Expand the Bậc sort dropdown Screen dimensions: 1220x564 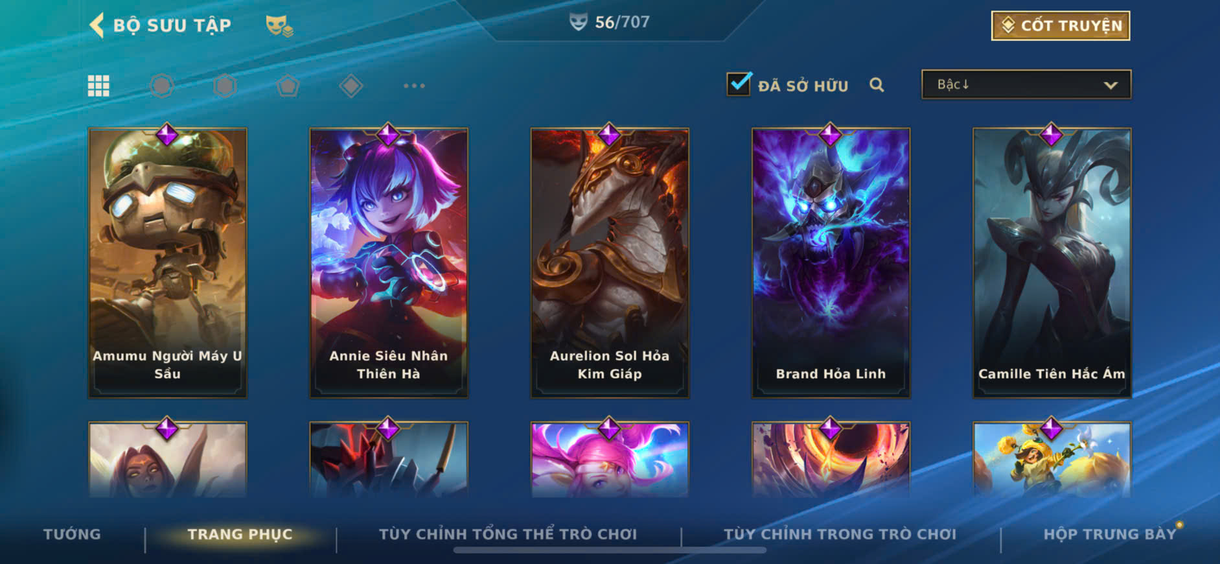[x=1026, y=85]
